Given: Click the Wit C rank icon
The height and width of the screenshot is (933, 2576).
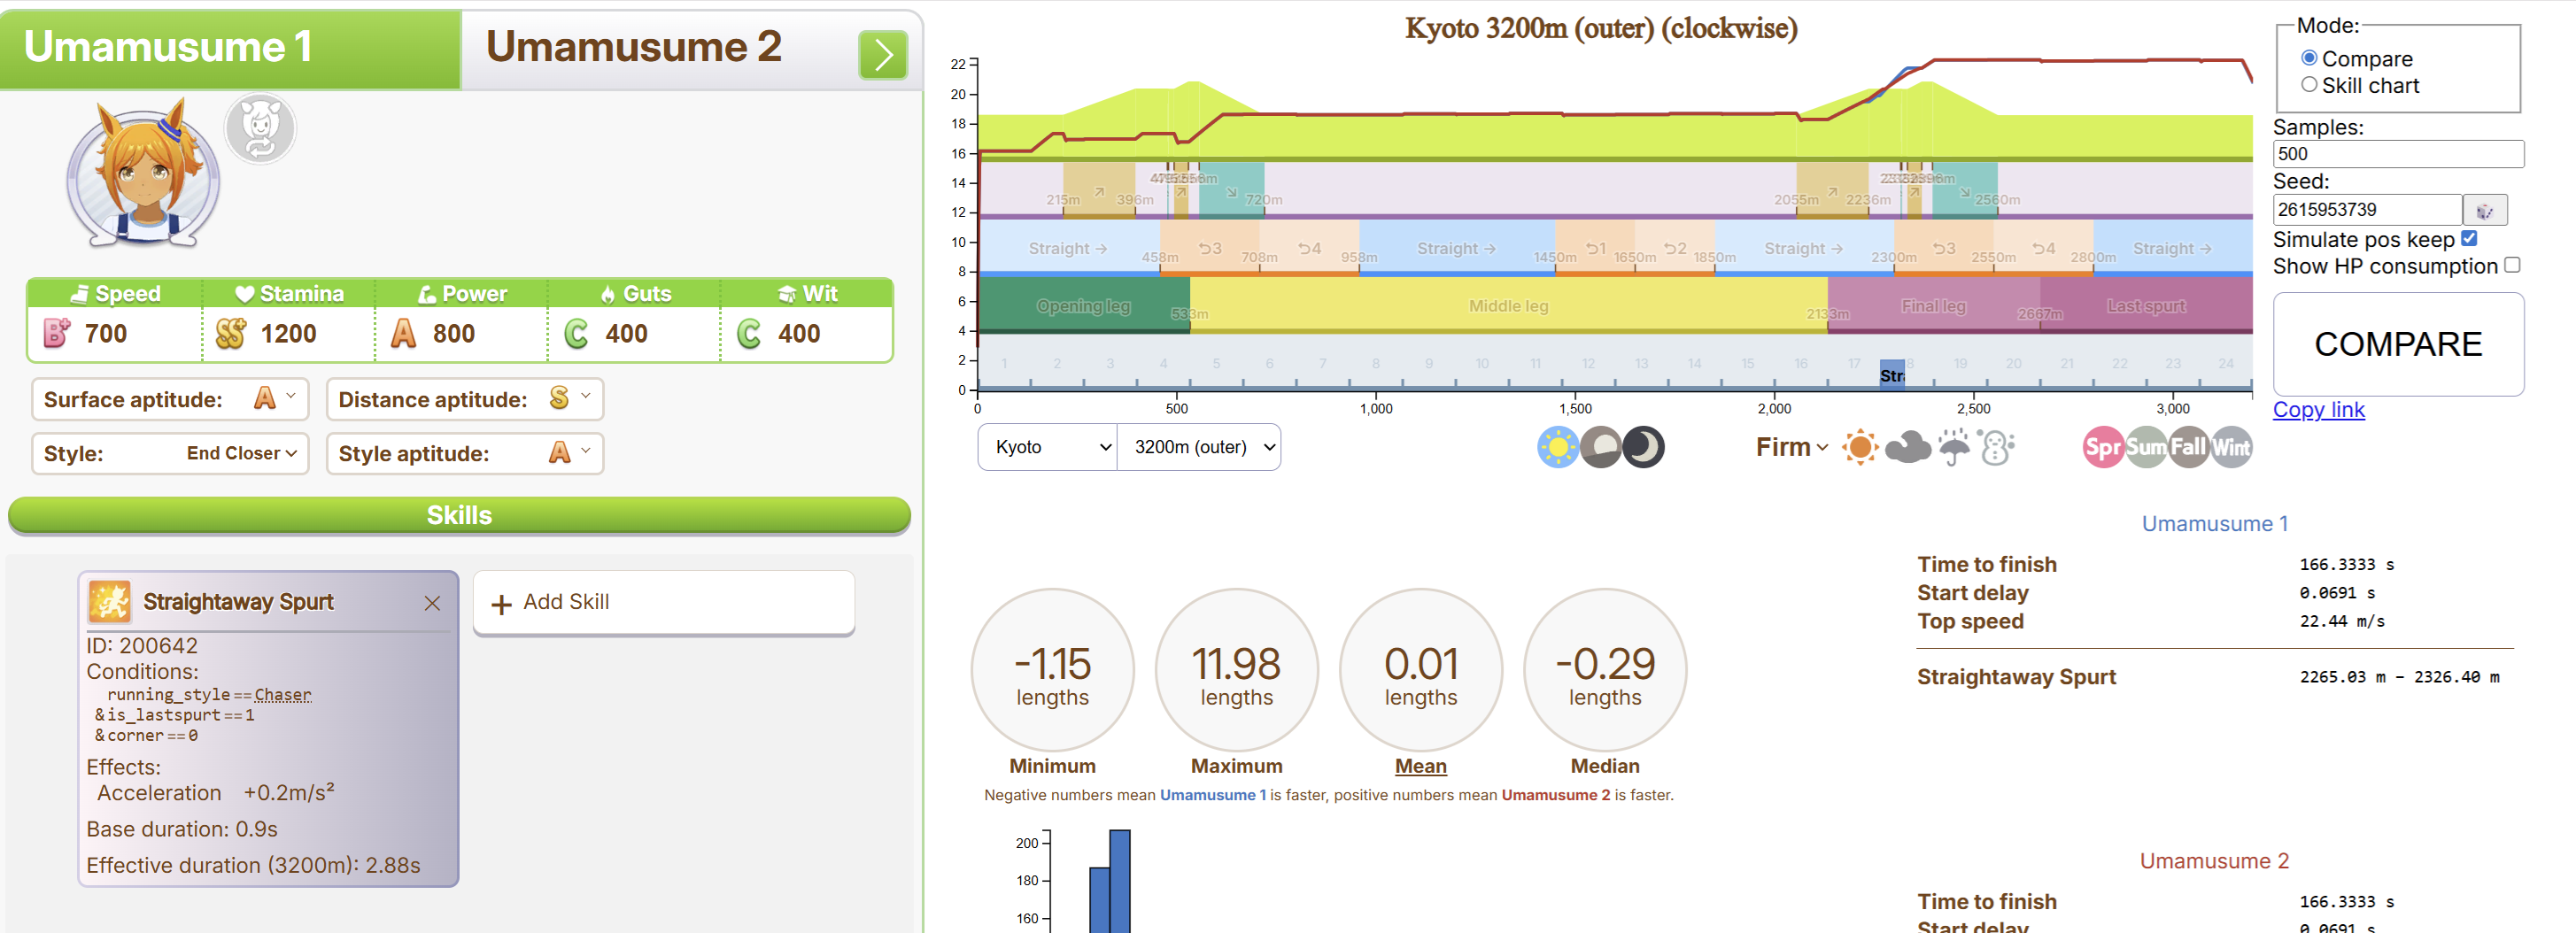Looking at the screenshot, I should pyautogui.click(x=749, y=333).
